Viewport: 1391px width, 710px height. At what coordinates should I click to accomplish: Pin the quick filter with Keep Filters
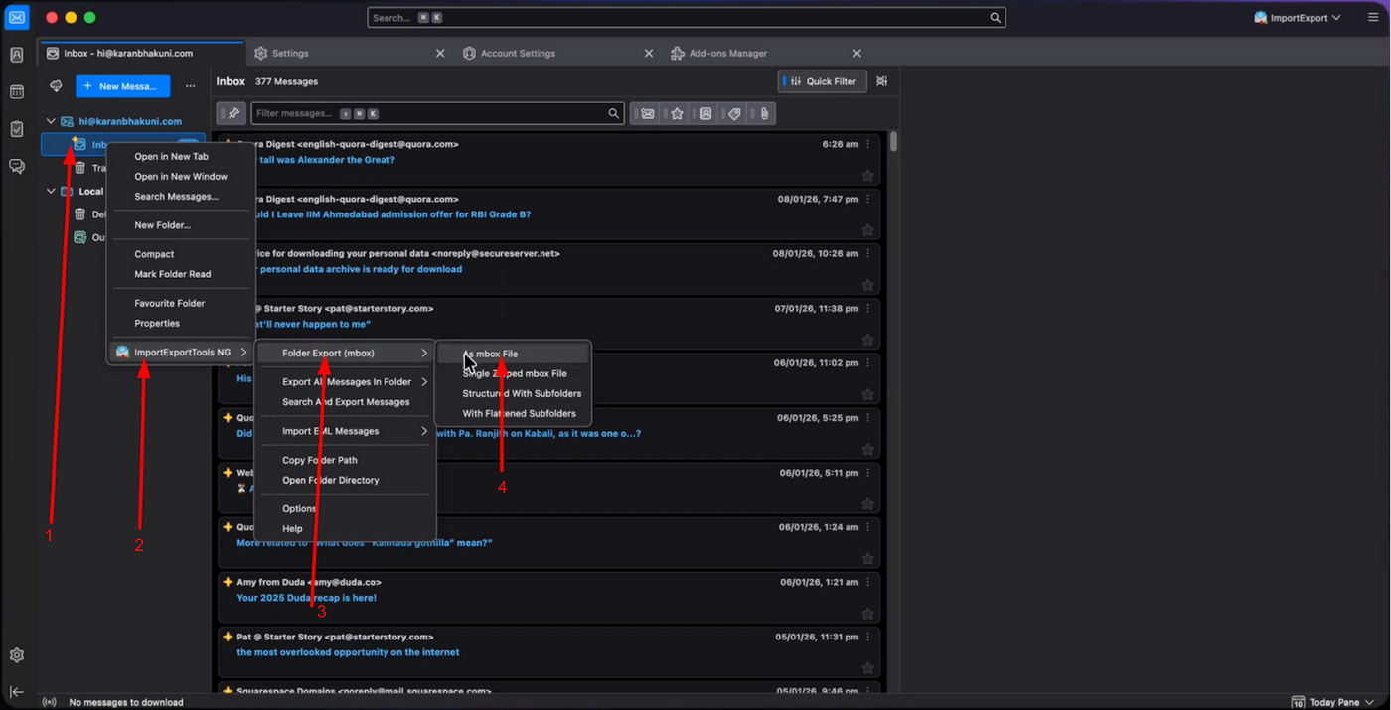232,114
